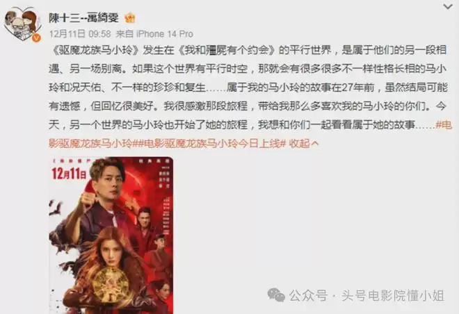
Task: Click the crown membership icon beside username
Action: [x=130, y=18]
